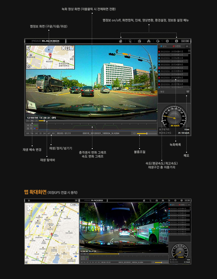Select recording 2012/10/16 - 19시54분47초

(173, 51)
